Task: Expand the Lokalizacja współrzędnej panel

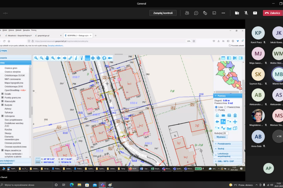Action: [x=228, y=155]
